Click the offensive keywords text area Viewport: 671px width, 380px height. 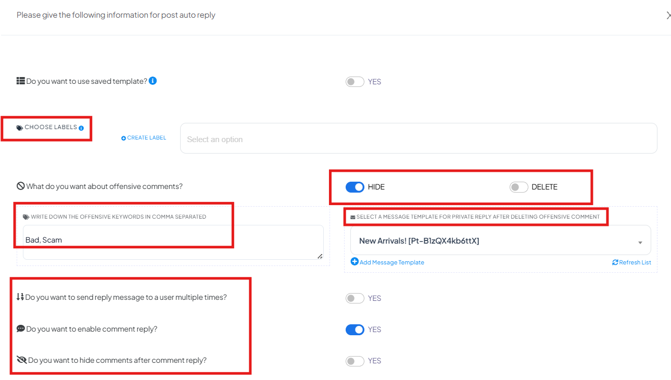[x=173, y=242]
